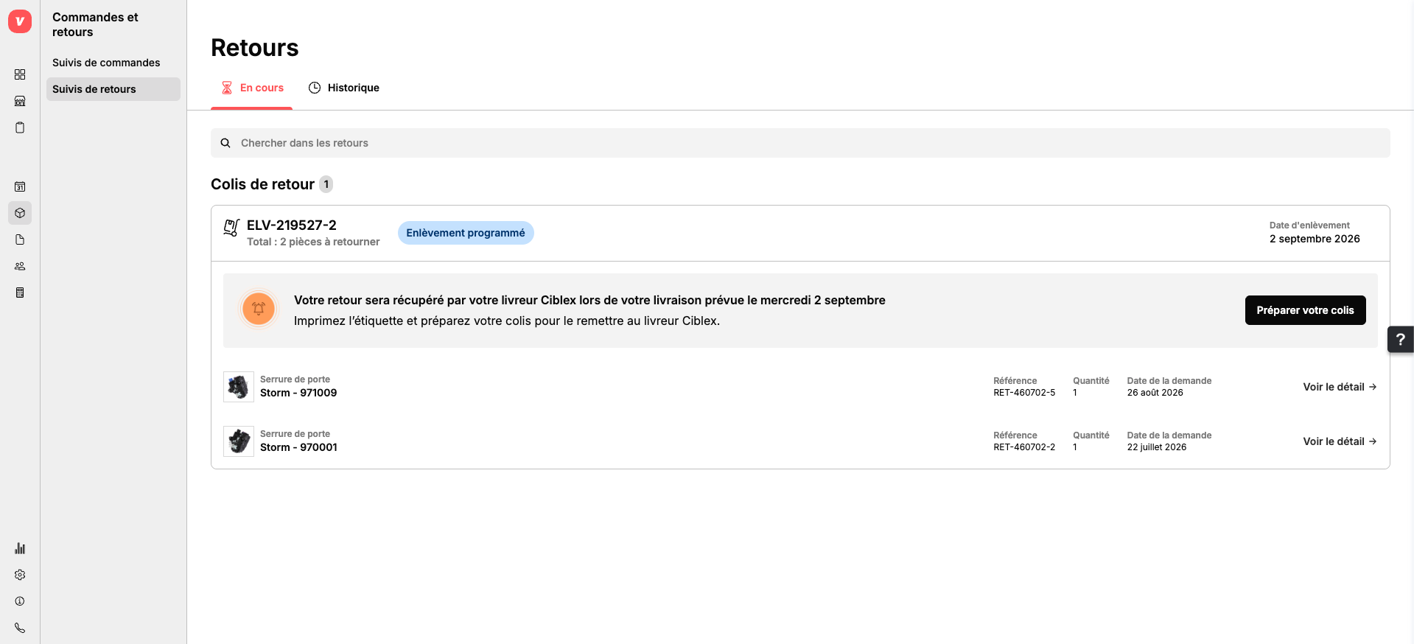Select the En cours tab
The image size is (1414, 644).
click(252, 88)
